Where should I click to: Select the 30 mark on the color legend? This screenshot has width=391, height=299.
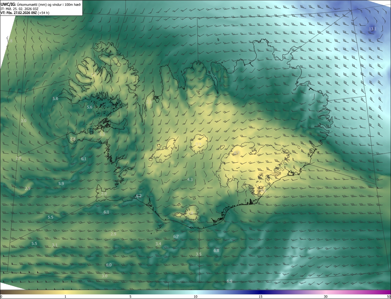(326, 297)
